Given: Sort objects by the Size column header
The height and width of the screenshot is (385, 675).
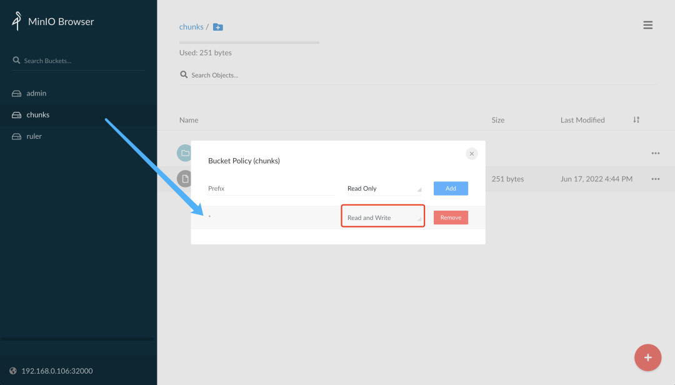Looking at the screenshot, I should point(498,120).
